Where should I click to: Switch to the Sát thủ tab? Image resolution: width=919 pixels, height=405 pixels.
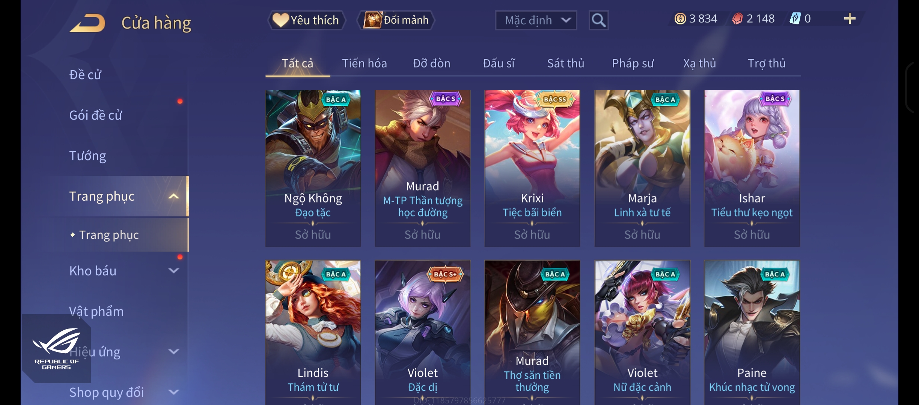[x=565, y=63]
